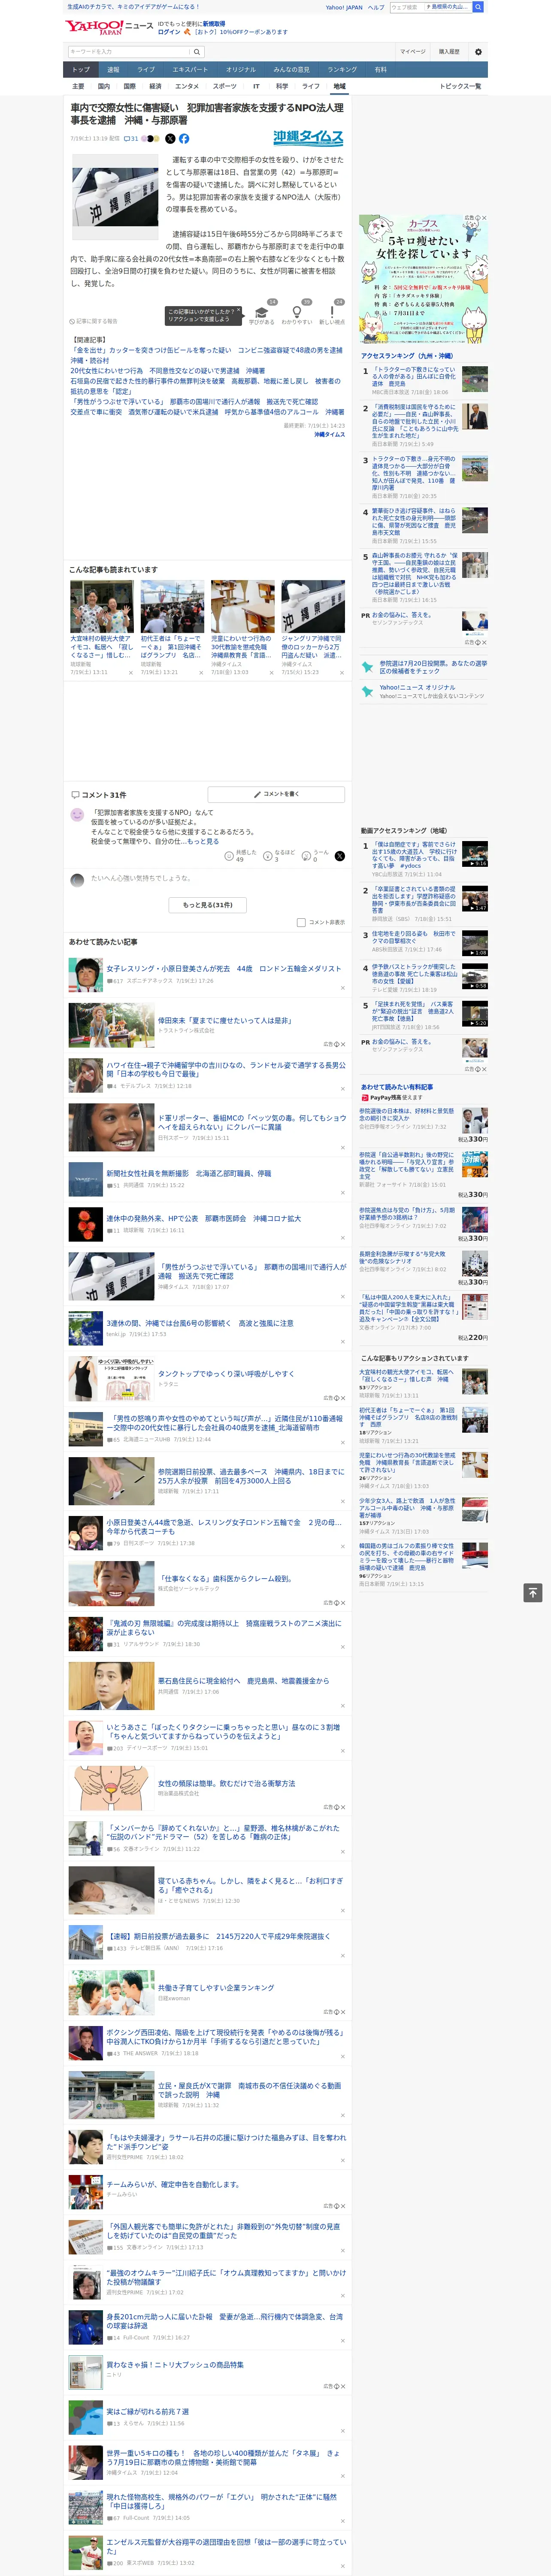
Task: Click the search magnifier beside keyword field
Action: click(x=197, y=52)
